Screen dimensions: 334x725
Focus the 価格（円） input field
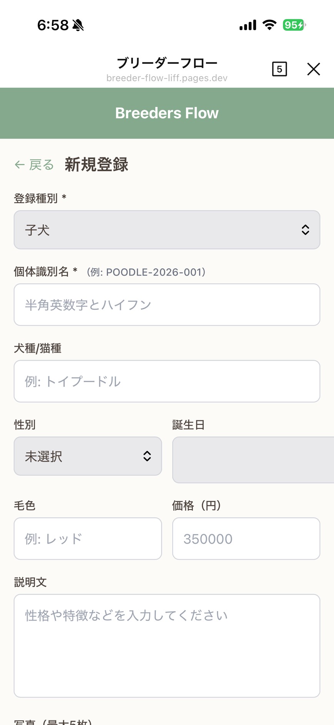(246, 539)
